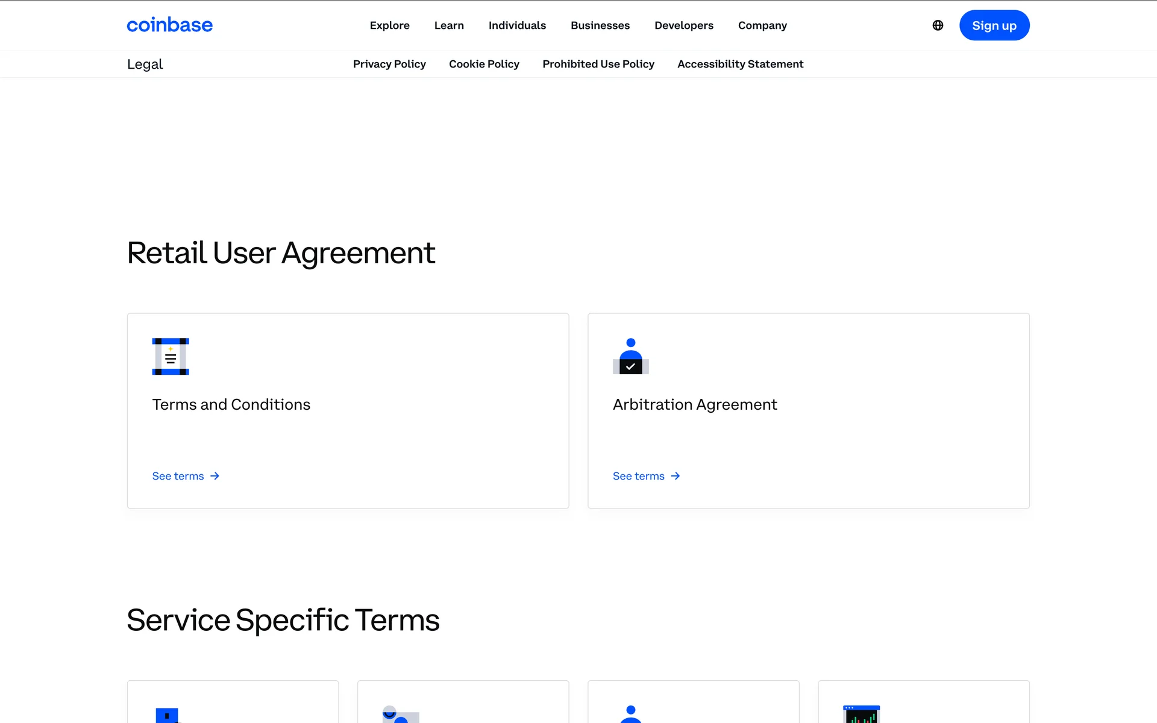Click the Arbitration Agreement person icon
1157x723 pixels.
[630, 357]
